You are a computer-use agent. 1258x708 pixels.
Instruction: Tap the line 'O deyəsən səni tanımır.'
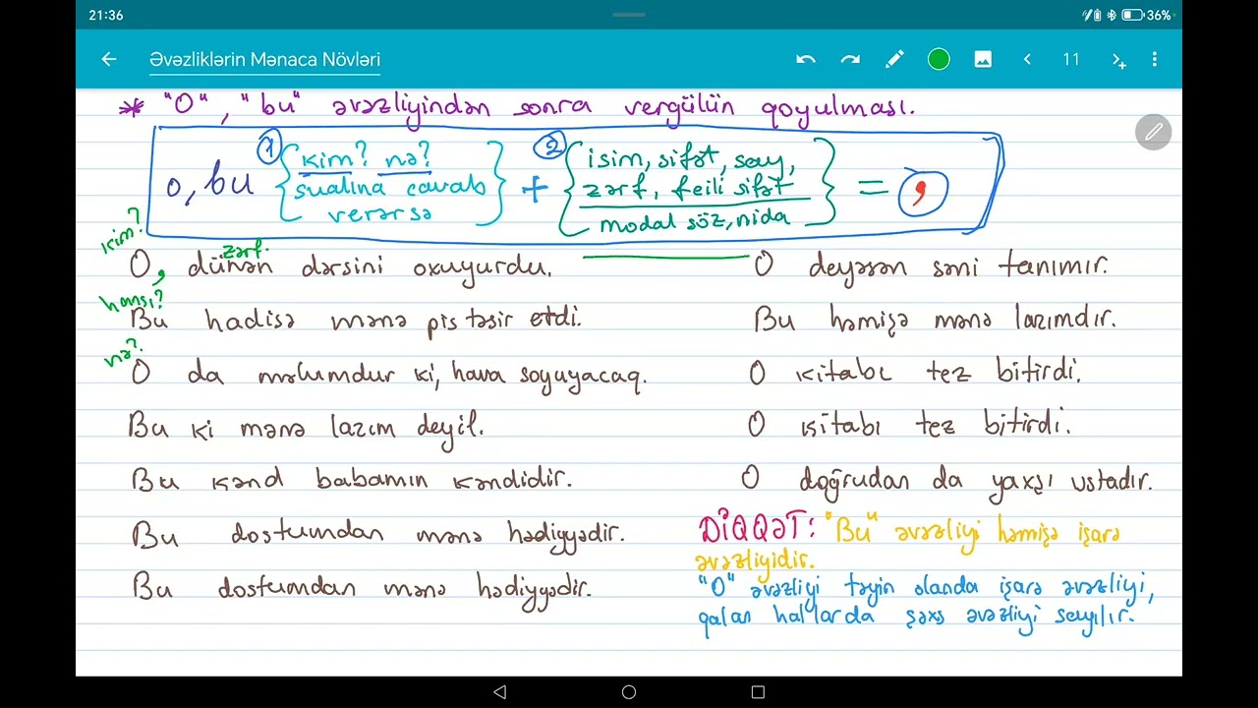pos(930,267)
